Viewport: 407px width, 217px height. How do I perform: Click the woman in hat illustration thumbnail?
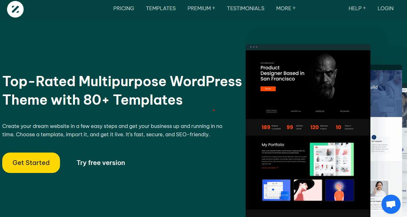(x=308, y=190)
